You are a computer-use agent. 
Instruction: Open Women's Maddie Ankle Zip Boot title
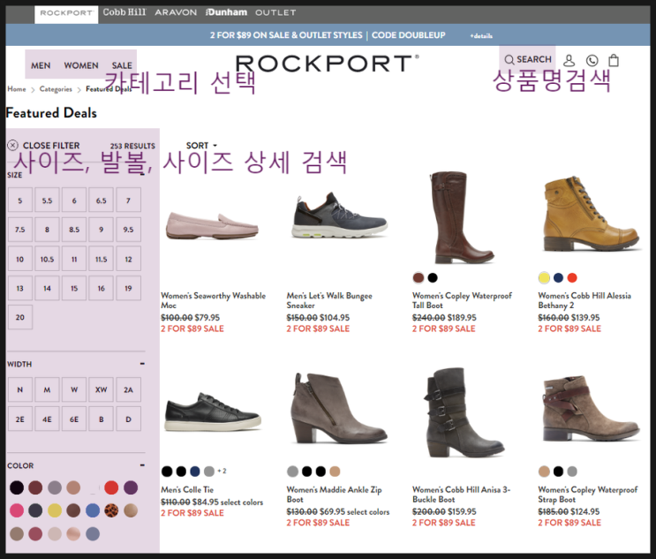(334, 495)
